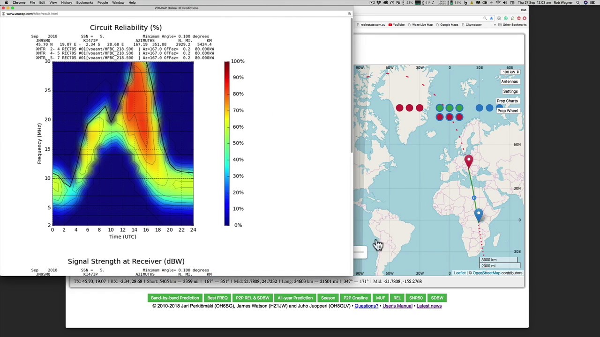600x337 pixels.
Task: Open the Citymapper bookmark
Action: [472, 25]
